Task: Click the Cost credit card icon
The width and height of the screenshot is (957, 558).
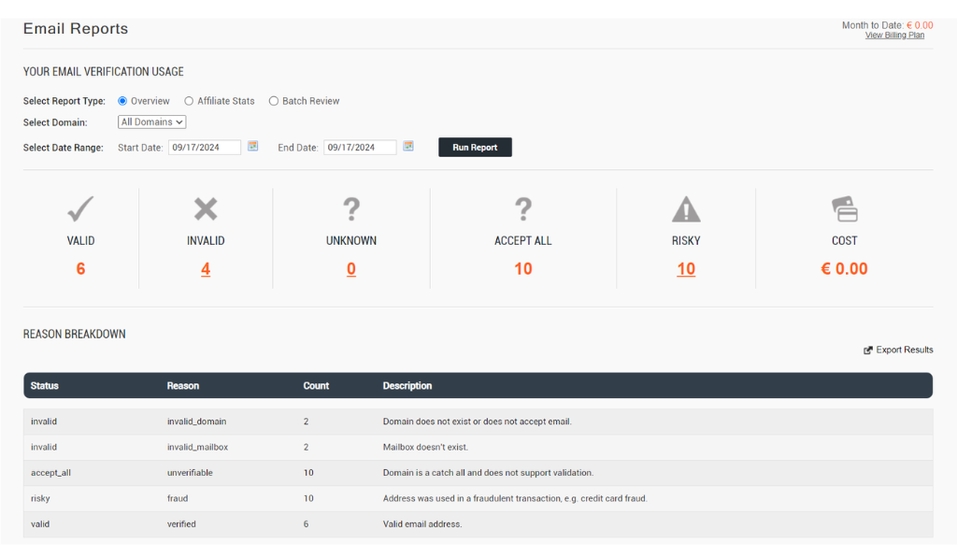Action: (x=845, y=208)
